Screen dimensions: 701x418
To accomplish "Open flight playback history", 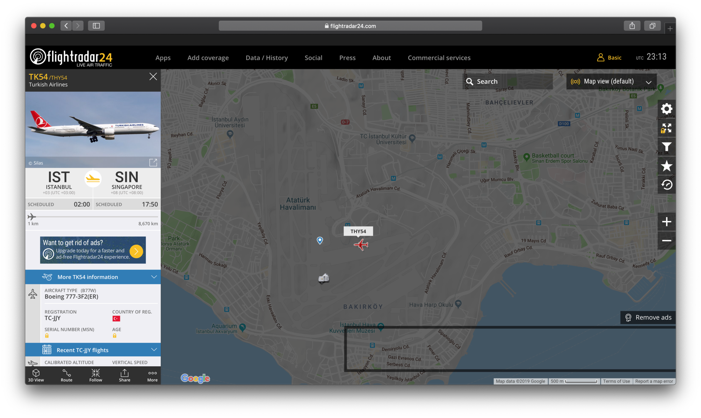I will click(666, 185).
